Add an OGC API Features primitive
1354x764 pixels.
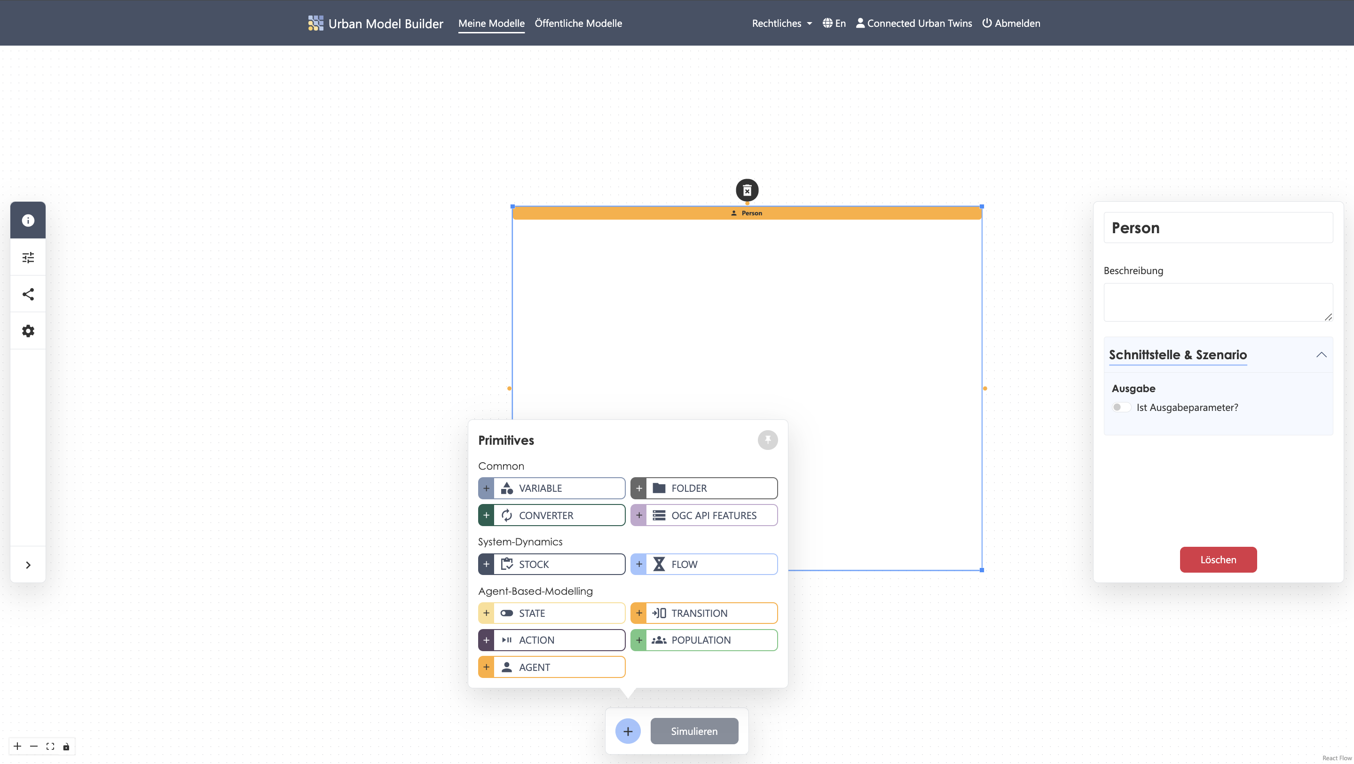[704, 515]
